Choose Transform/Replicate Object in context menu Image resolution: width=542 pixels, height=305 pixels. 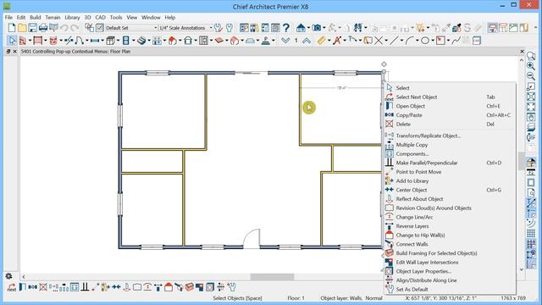click(x=450, y=136)
